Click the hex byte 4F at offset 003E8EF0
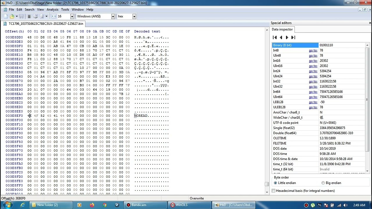The width and height of the screenshot is (372, 209). [36, 116]
